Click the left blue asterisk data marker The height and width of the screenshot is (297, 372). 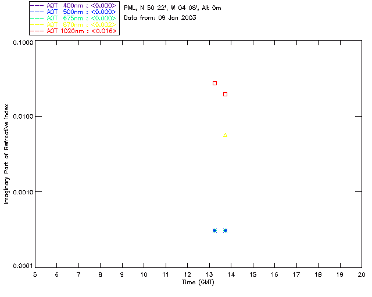point(214,230)
